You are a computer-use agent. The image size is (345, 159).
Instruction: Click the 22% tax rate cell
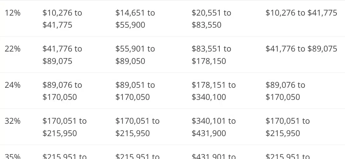tap(13, 49)
